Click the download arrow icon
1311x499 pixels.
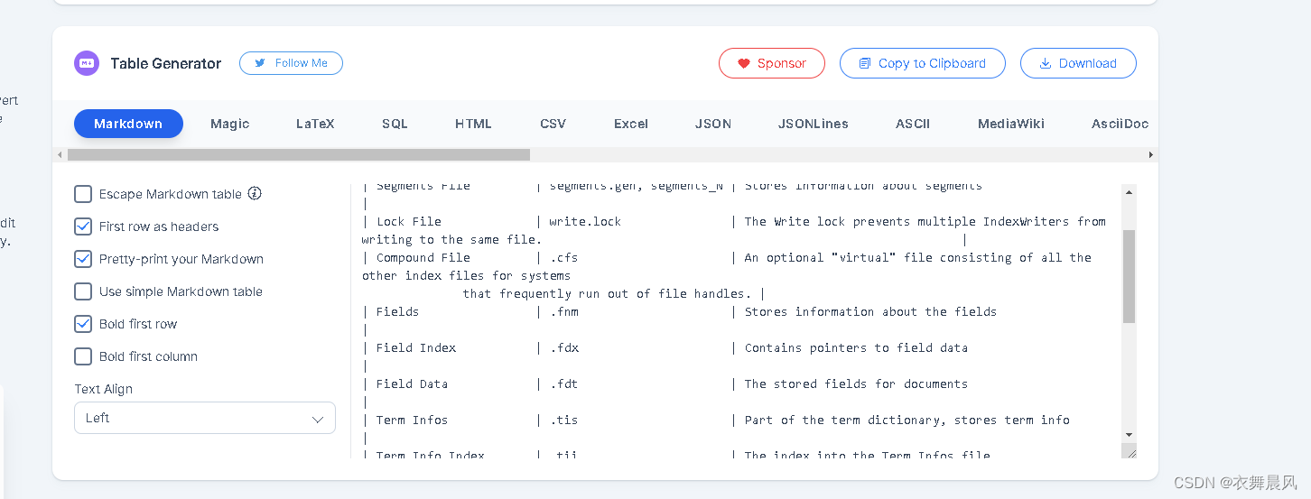[1046, 63]
